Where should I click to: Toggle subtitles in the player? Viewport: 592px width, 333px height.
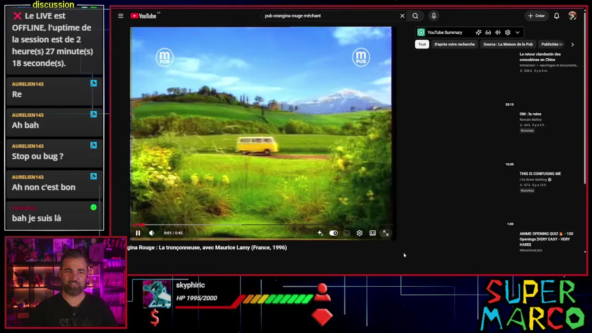(346, 233)
